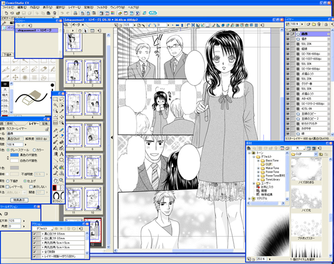
Task: Select the PowerTone folder in Materials tree
Action: click(272, 172)
